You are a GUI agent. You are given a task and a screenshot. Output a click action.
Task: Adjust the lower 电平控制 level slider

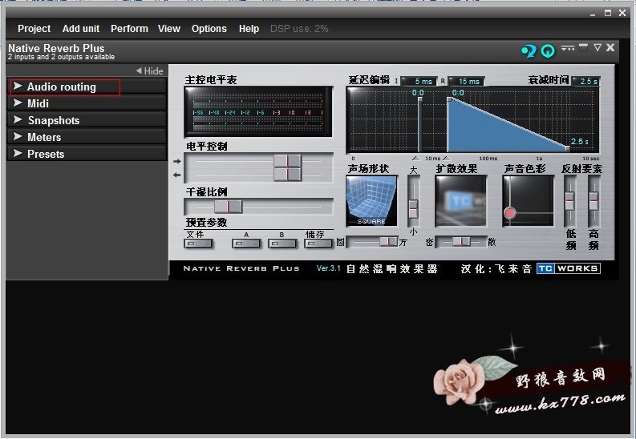288,175
